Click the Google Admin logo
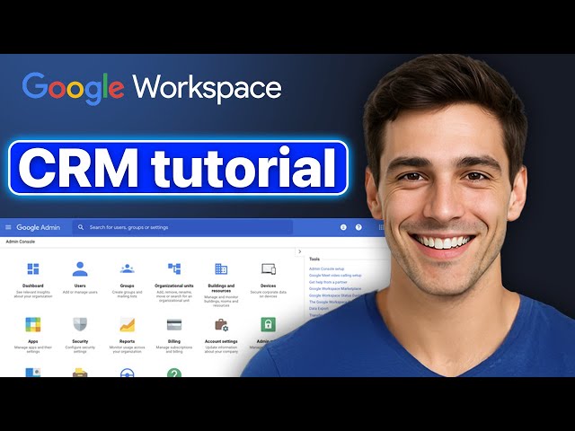575x431 pixels. click(38, 227)
